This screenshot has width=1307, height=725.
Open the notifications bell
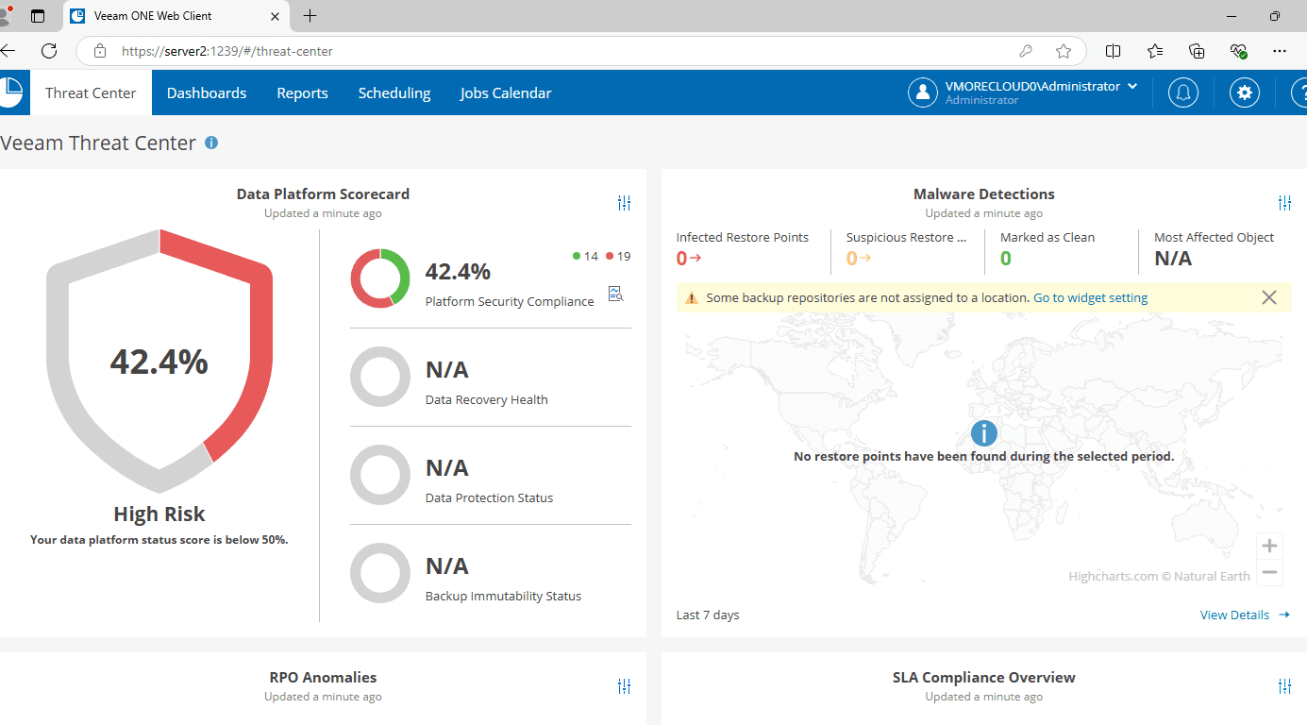tap(1183, 93)
